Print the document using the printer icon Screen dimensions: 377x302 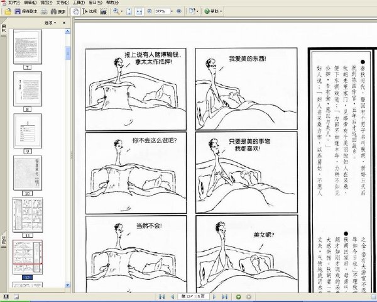point(44,11)
